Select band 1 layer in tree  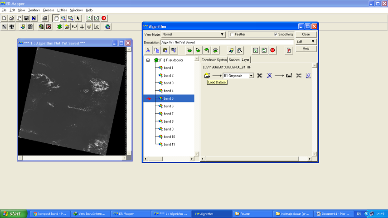pyautogui.click(x=168, y=68)
